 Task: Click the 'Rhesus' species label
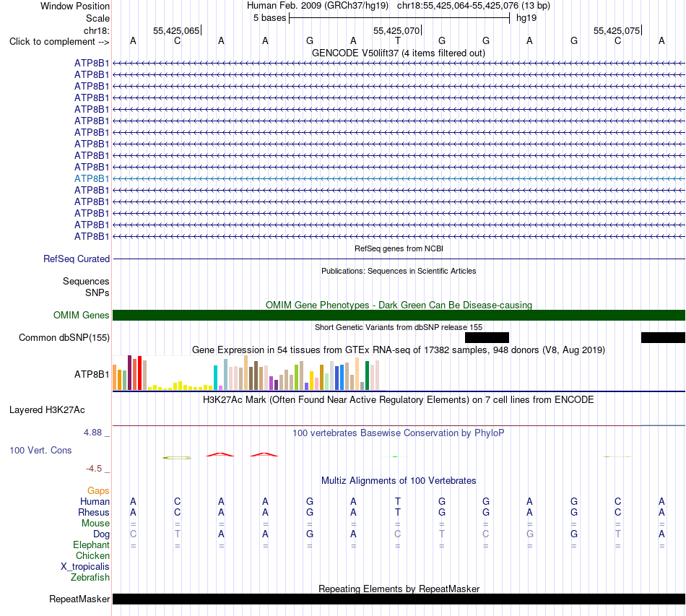94,512
